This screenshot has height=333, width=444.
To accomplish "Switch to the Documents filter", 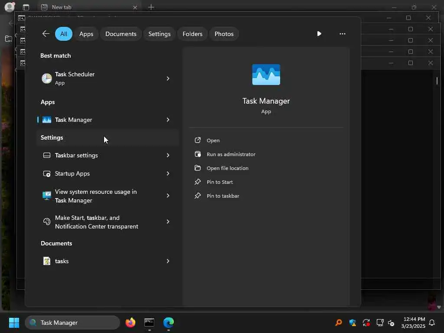I will [x=121, y=34].
